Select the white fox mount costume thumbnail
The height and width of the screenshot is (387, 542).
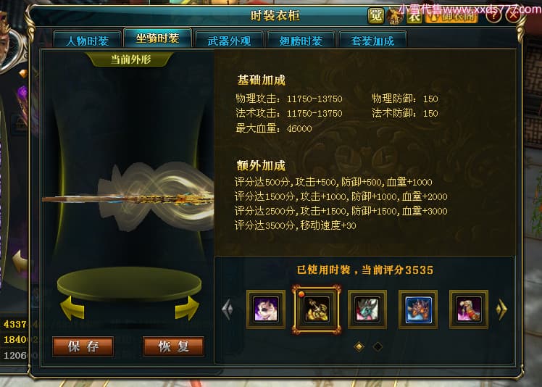266,309
